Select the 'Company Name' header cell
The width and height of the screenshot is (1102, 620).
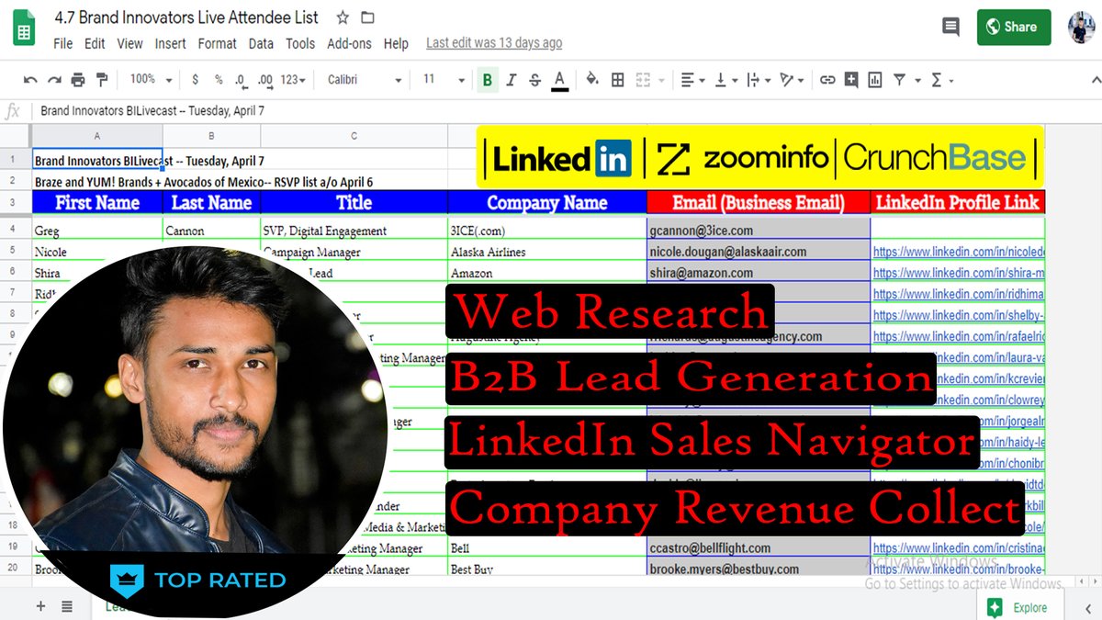coord(547,202)
